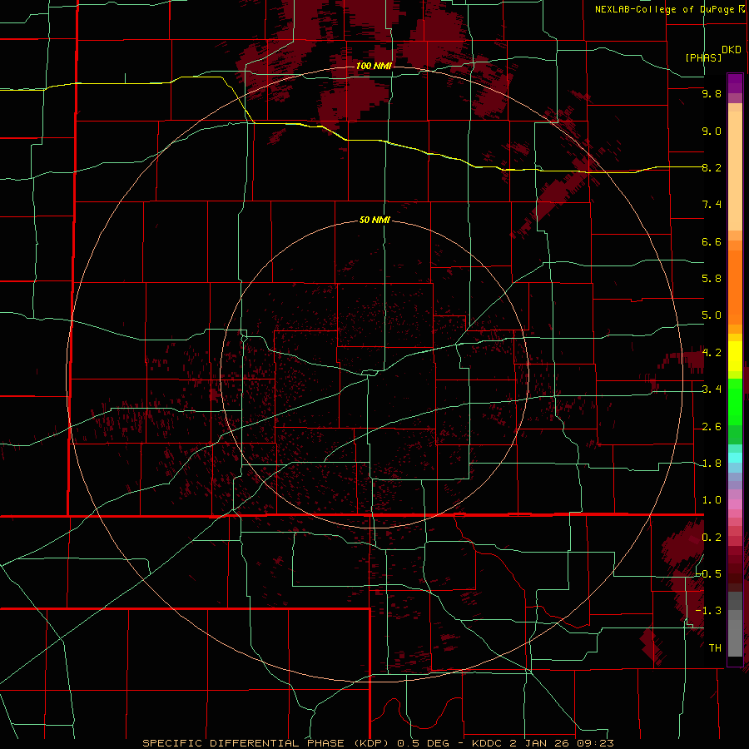
Task: Click the 9.8 value on the color scale
Action: [712, 93]
